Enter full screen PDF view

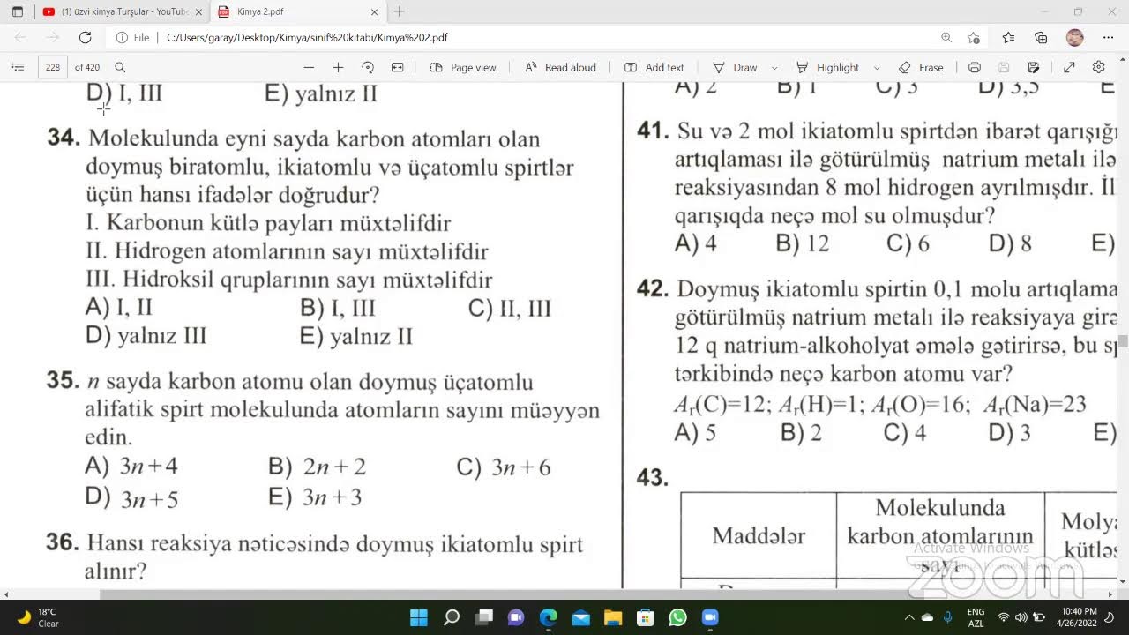click(x=1069, y=67)
